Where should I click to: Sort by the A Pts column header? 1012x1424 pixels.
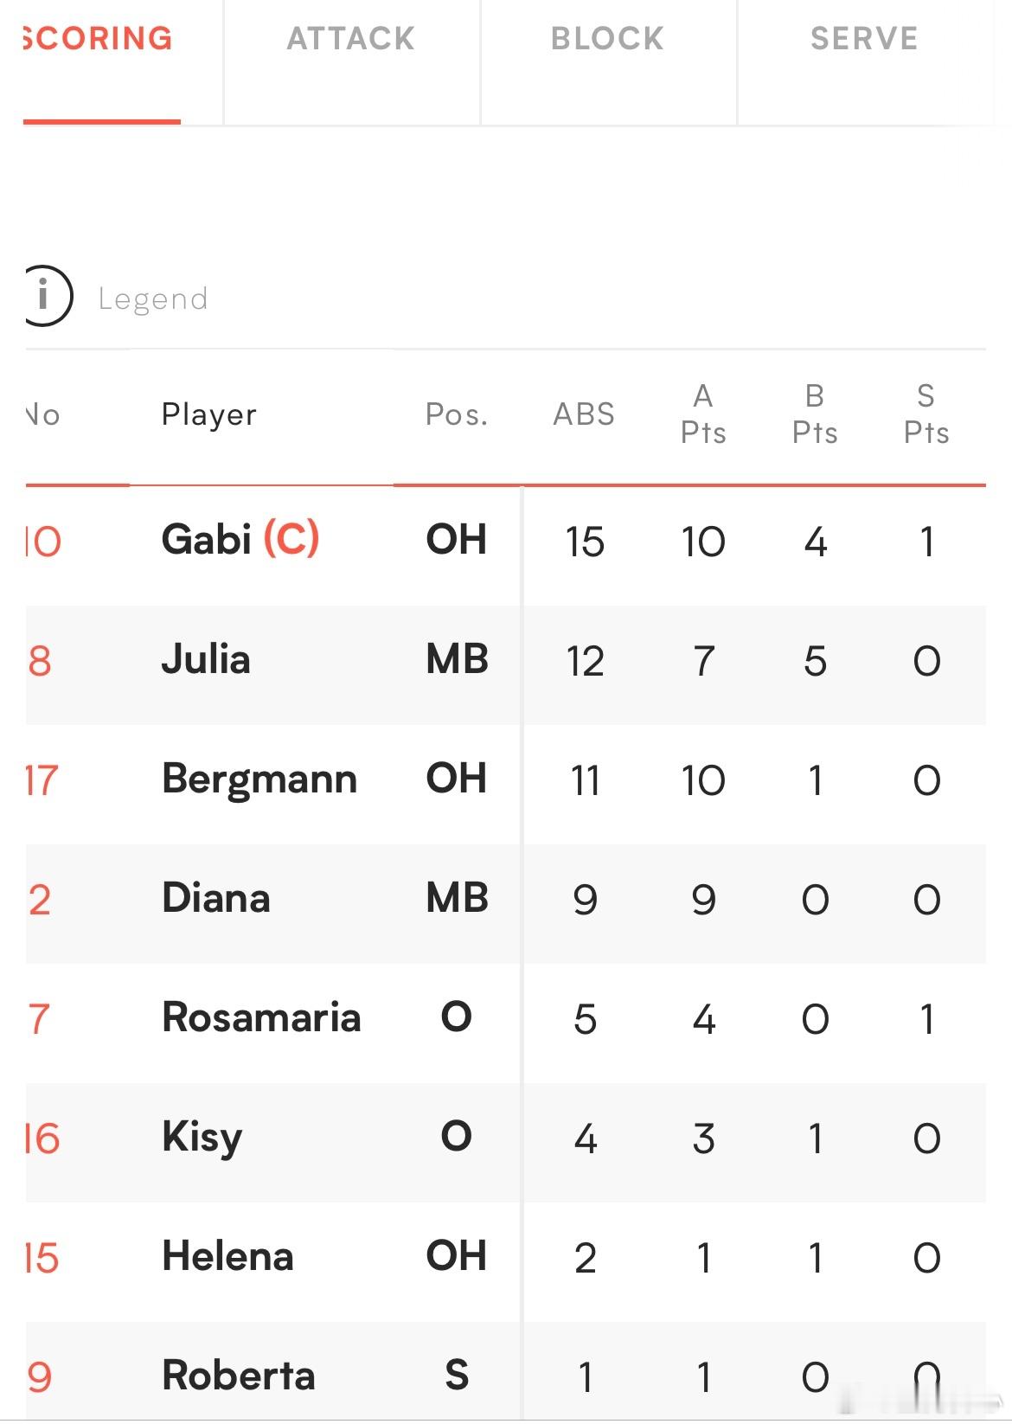click(703, 414)
